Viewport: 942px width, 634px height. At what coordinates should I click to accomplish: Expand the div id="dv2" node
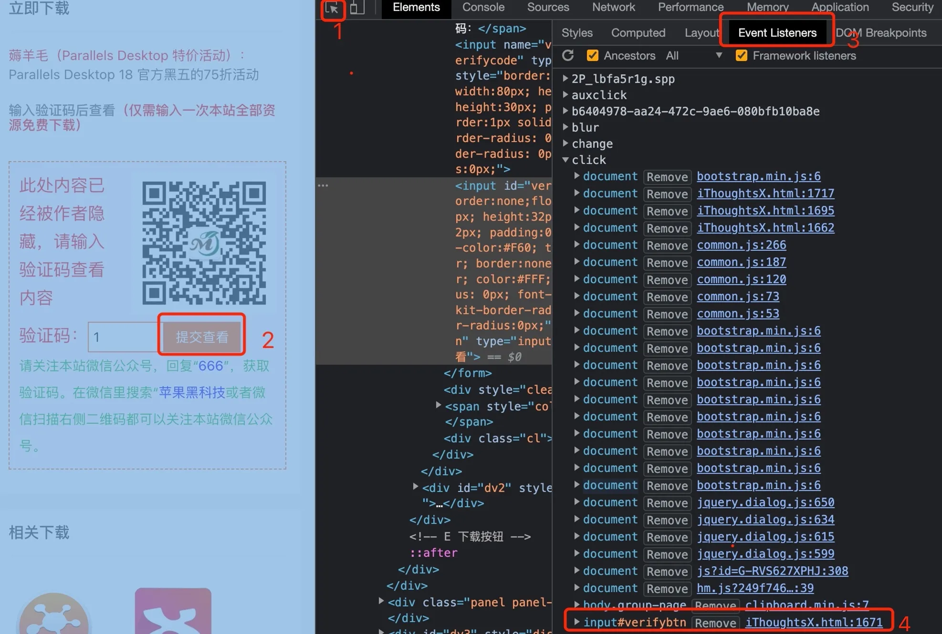(x=416, y=487)
